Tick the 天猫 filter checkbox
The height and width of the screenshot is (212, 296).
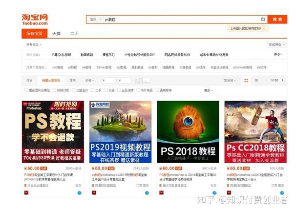106,90
